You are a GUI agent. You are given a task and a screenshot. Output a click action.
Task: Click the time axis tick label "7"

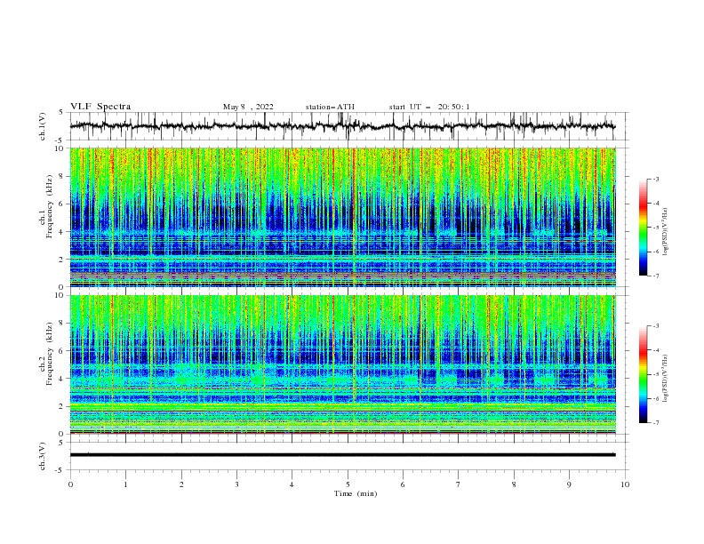[459, 484]
